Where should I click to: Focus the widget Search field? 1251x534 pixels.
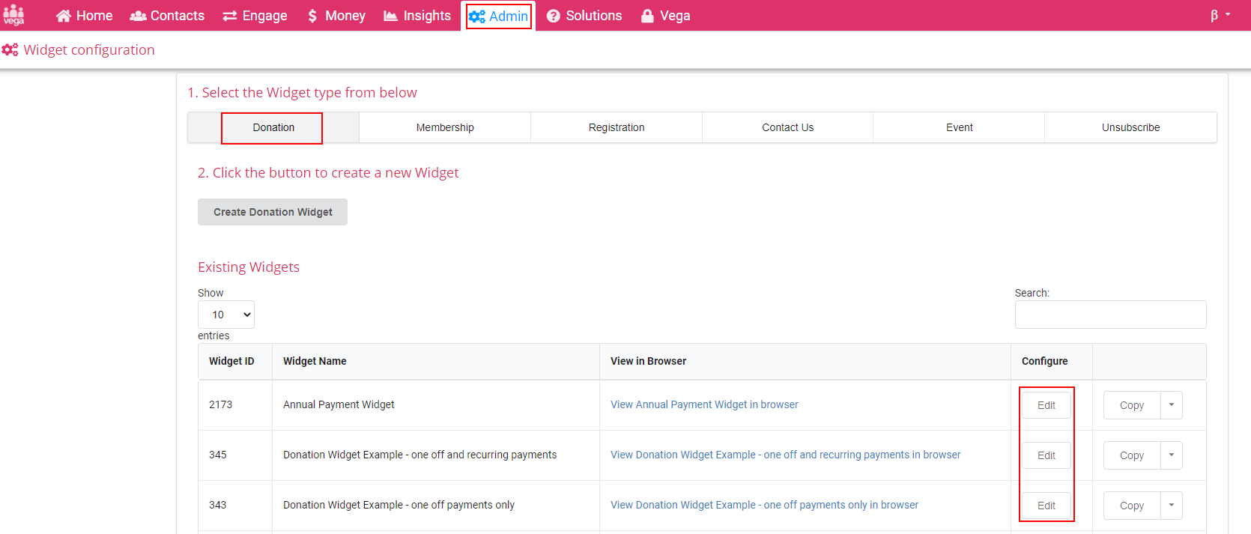click(x=1110, y=315)
